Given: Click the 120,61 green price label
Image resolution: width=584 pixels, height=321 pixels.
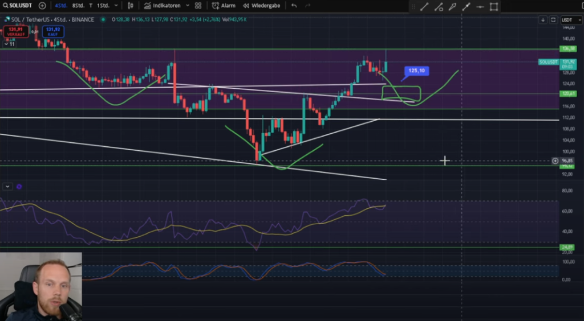Looking at the screenshot, I should [567, 93].
